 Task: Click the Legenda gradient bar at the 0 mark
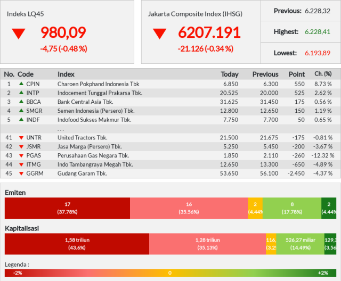pos(170,272)
